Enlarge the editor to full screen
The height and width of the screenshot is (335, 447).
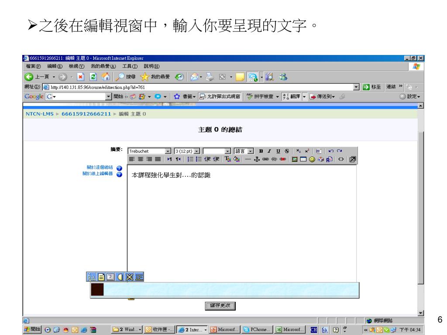pyautogui.click(x=353, y=159)
